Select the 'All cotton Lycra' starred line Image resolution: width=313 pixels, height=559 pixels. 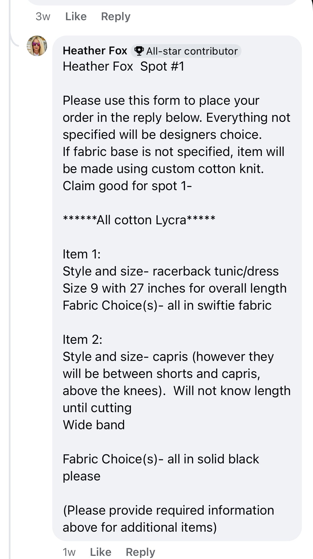point(139,220)
